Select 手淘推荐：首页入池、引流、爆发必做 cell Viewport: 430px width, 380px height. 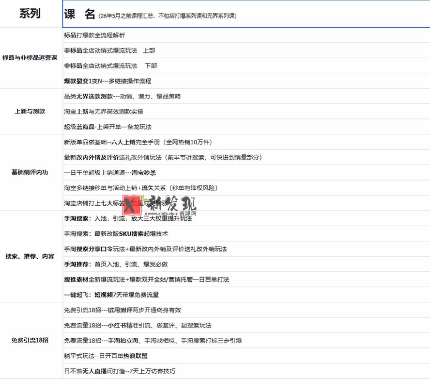[246, 264]
